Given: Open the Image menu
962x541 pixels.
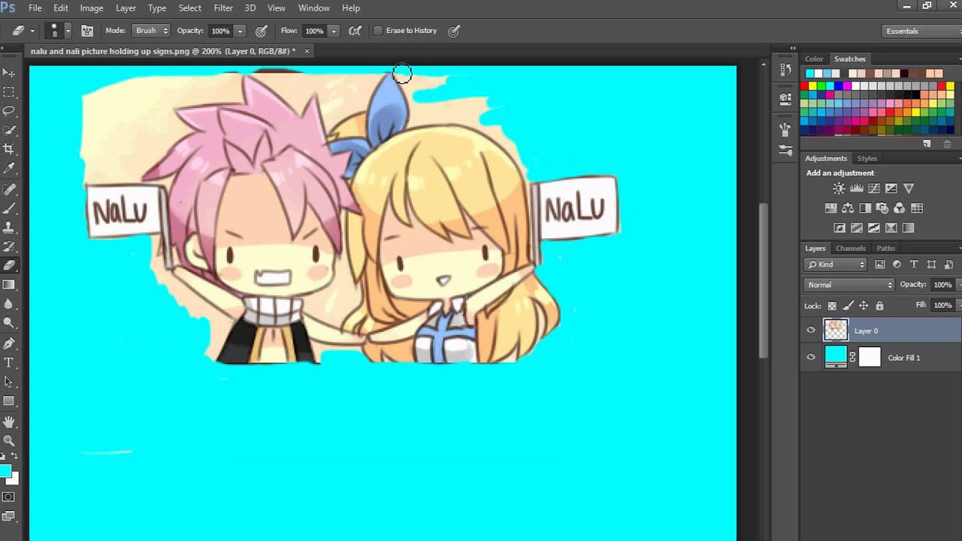Looking at the screenshot, I should (x=91, y=8).
